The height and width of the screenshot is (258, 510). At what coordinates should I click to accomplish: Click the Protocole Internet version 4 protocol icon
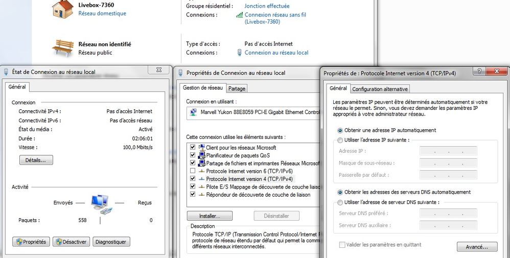coord(202,179)
